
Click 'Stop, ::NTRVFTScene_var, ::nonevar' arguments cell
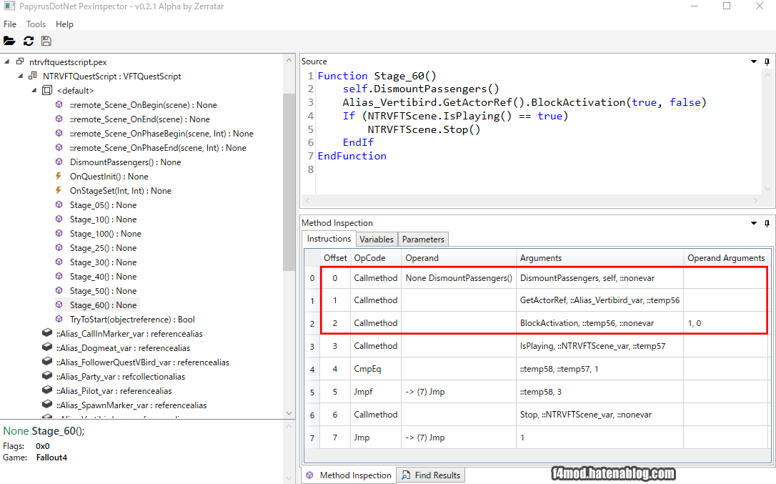(600, 415)
